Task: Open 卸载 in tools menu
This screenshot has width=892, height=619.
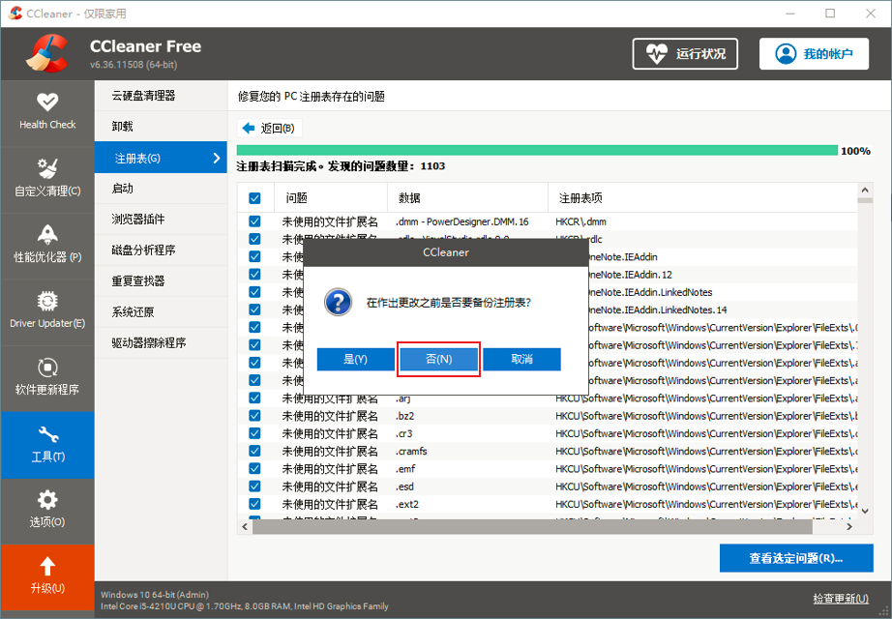Action: [x=161, y=127]
